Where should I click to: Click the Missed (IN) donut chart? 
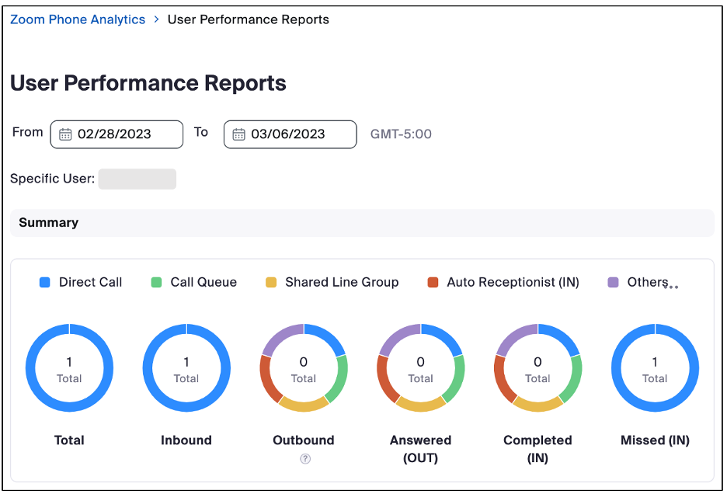[x=655, y=367]
